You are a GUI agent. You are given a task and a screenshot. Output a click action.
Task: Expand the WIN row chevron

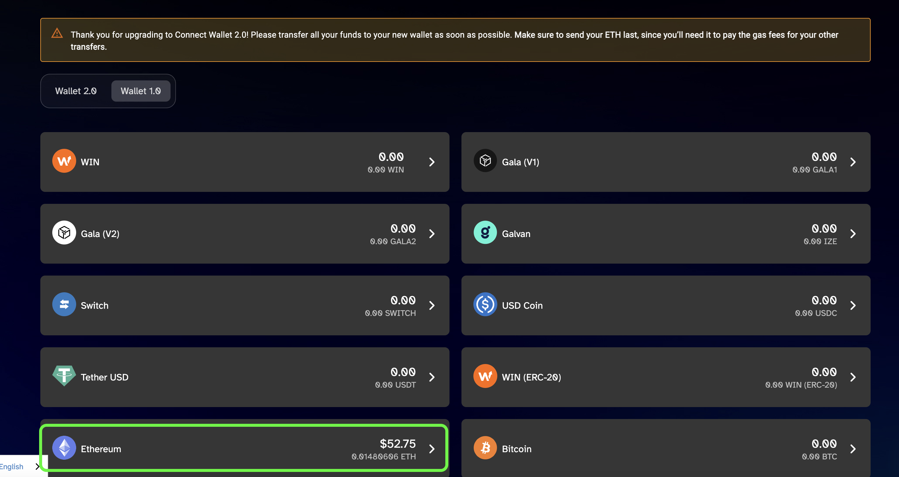point(432,162)
